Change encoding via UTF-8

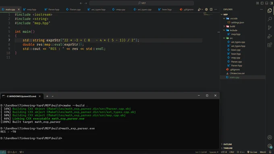click(x=224, y=152)
